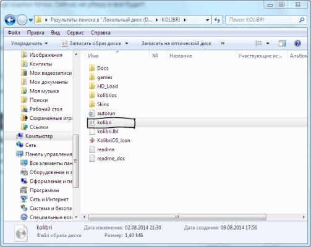The height and width of the screenshot is (247, 311).
Task: Open the Сервис menu
Action: point(75,33)
